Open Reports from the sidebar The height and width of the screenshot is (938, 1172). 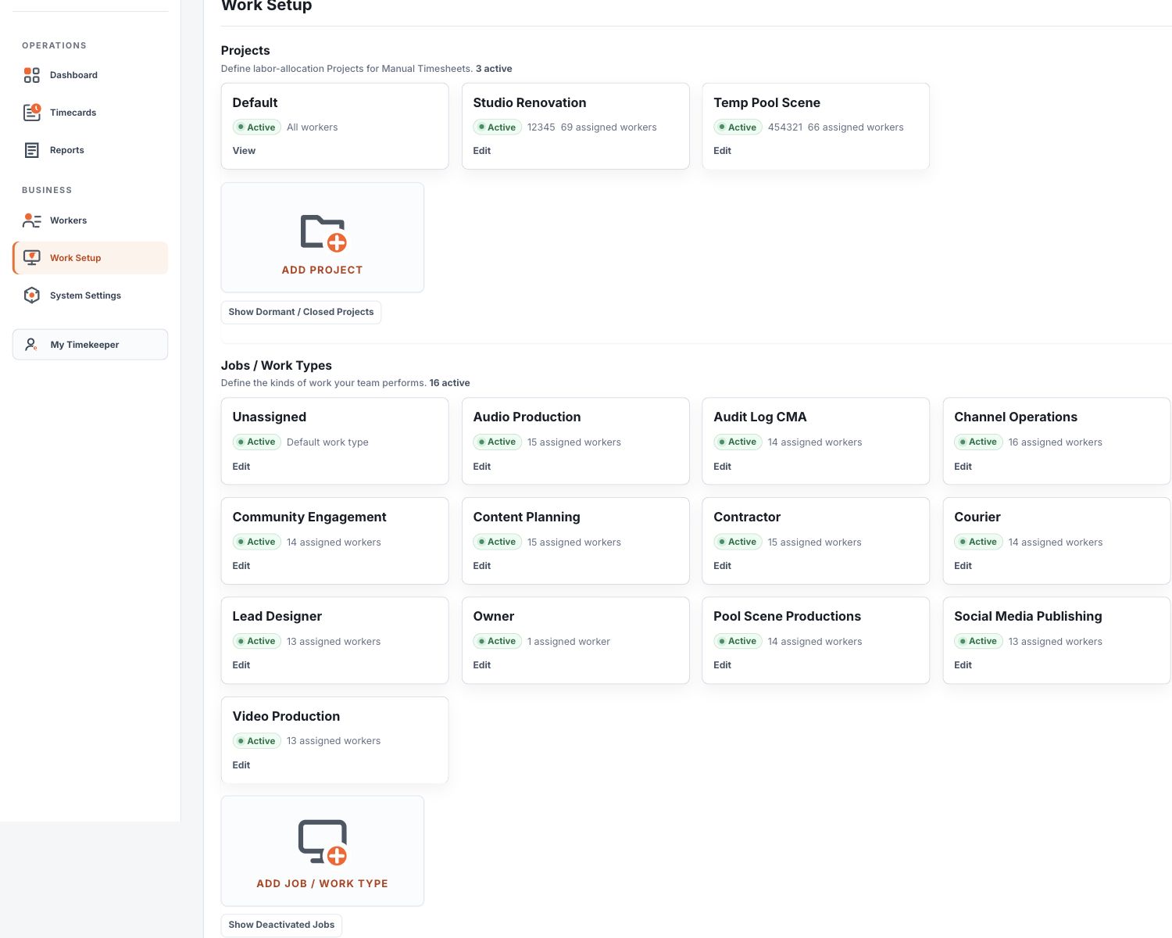[90, 150]
